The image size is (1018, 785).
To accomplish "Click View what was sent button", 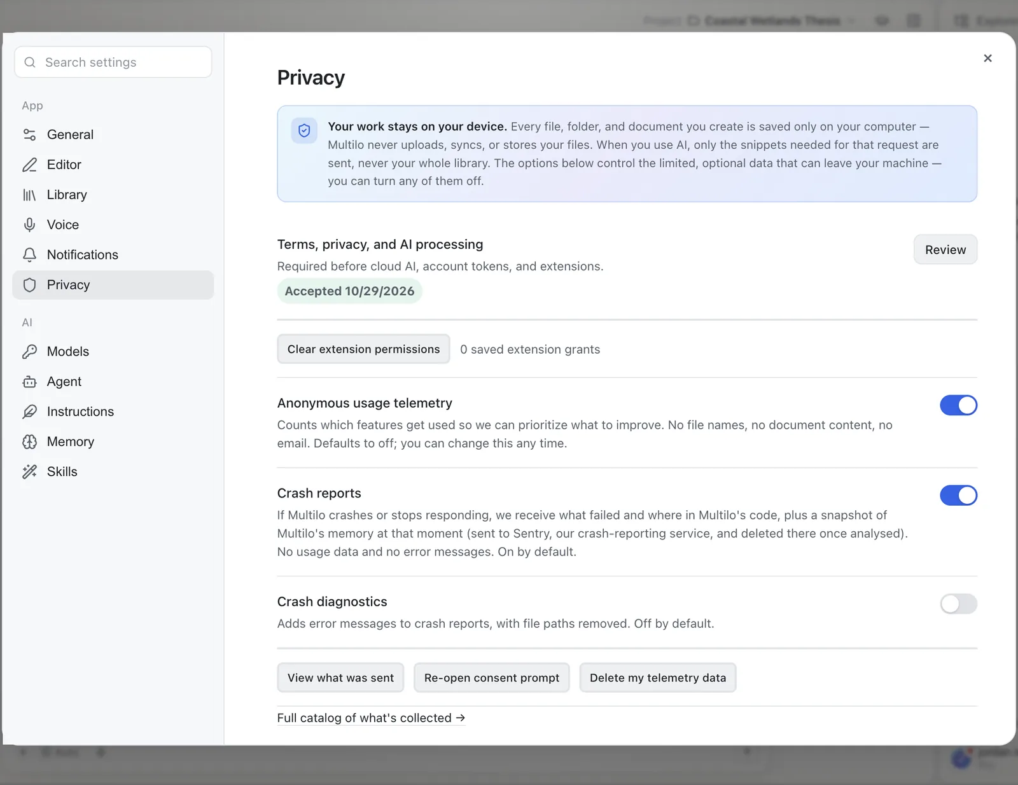I will [x=340, y=677].
